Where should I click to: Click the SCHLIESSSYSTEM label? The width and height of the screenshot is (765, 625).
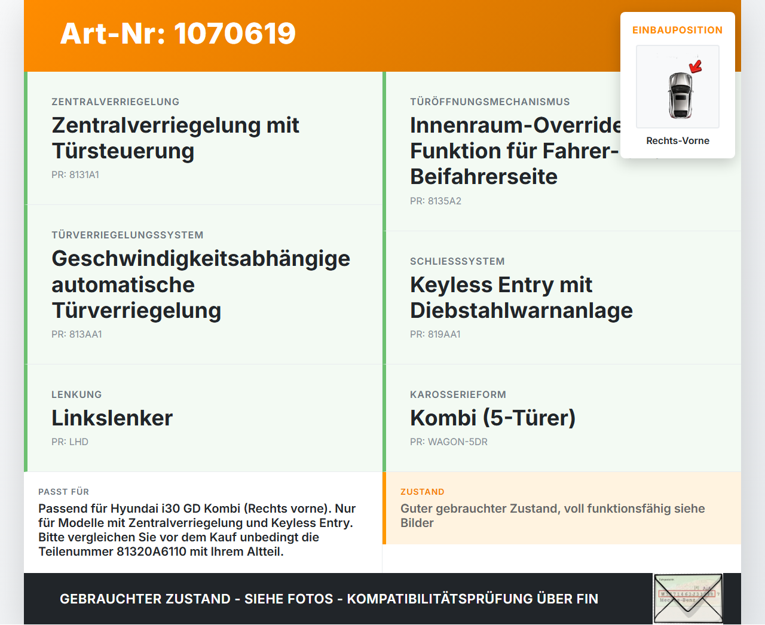coord(457,261)
